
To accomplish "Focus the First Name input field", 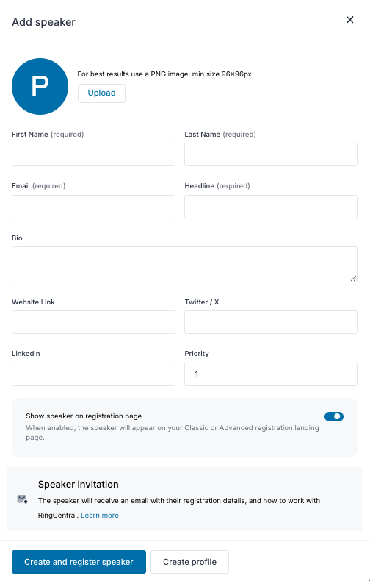I will [x=94, y=154].
